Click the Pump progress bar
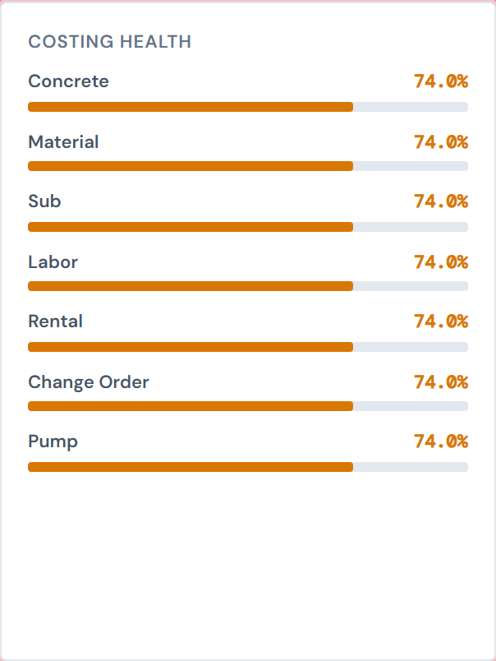 (246, 466)
